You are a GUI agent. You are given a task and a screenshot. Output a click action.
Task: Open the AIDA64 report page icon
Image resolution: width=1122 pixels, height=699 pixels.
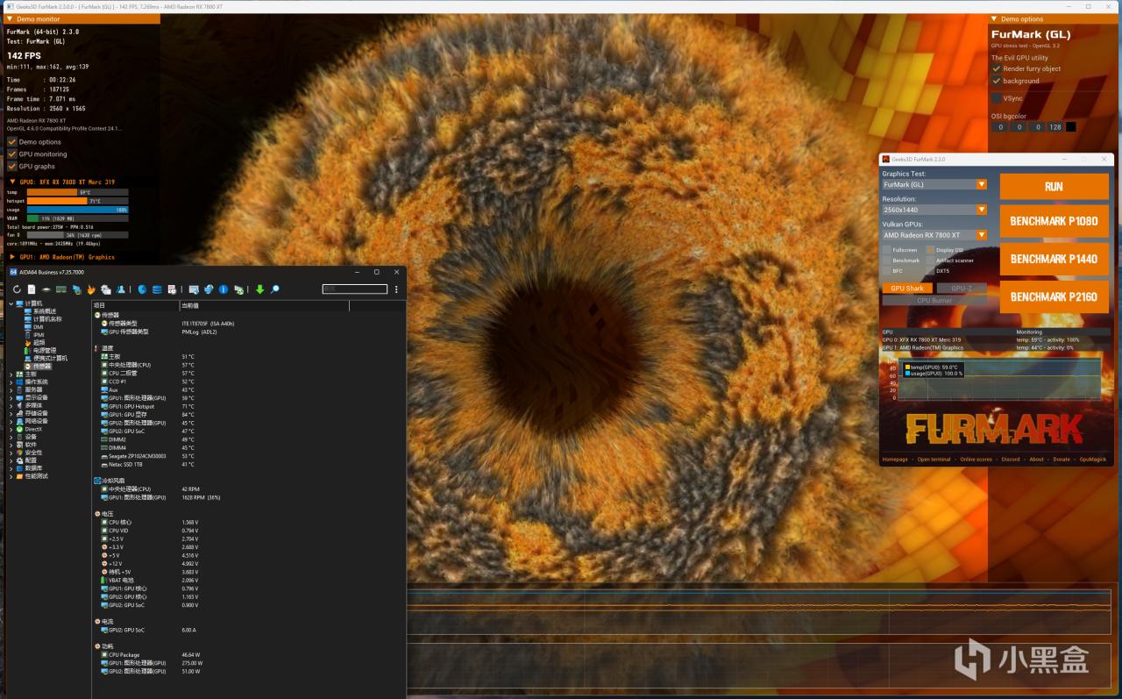click(32, 289)
